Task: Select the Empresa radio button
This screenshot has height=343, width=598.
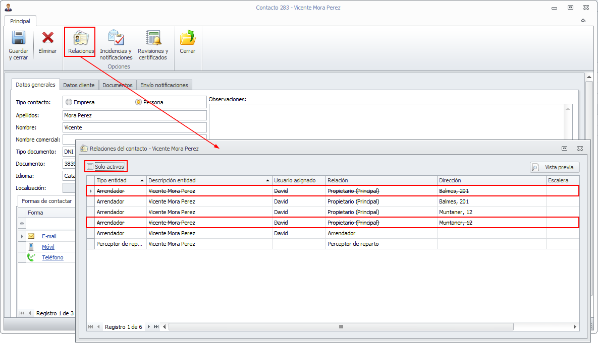Action: [x=69, y=102]
